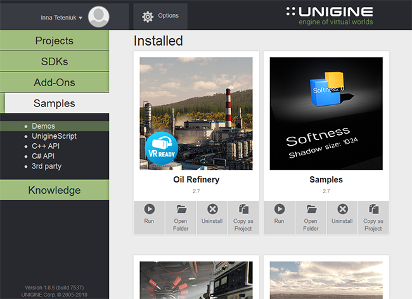Click the user avatar icon
This screenshot has width=412, height=299.
click(99, 17)
